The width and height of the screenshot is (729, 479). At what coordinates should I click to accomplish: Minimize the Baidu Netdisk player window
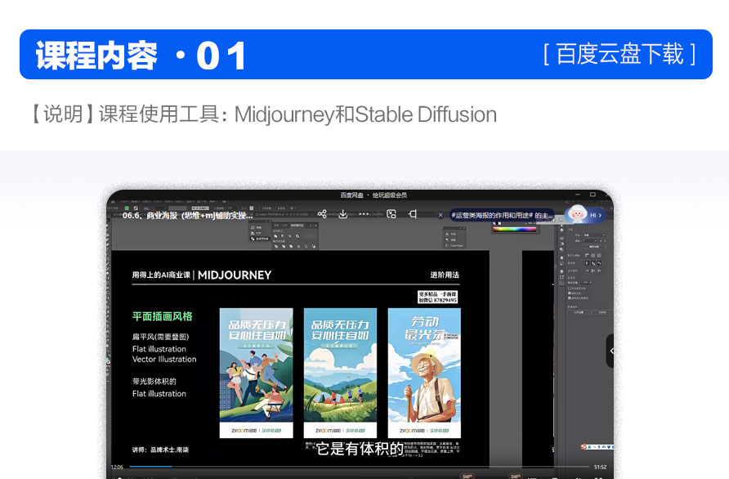[x=578, y=195]
